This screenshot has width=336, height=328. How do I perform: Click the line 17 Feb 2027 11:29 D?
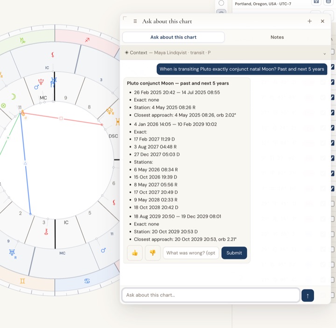point(154,139)
